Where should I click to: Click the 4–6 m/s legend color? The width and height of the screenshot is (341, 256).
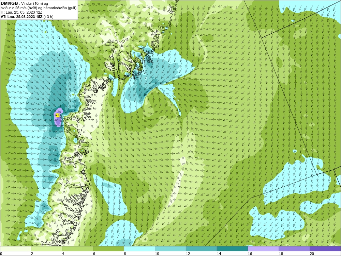[x=77, y=249]
